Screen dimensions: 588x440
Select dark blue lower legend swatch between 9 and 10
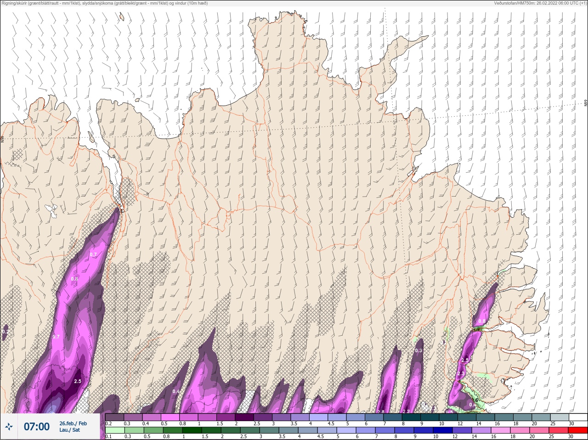(424, 430)
